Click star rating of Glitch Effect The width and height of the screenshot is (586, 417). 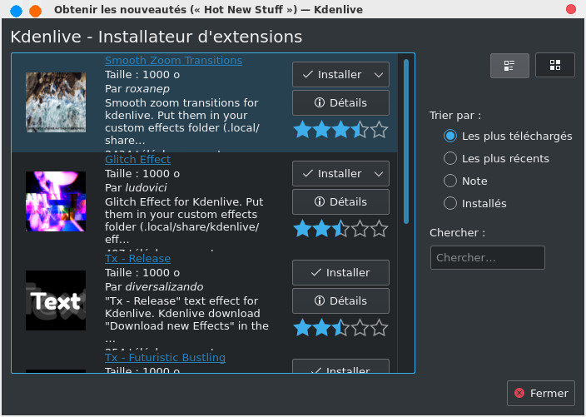point(340,229)
